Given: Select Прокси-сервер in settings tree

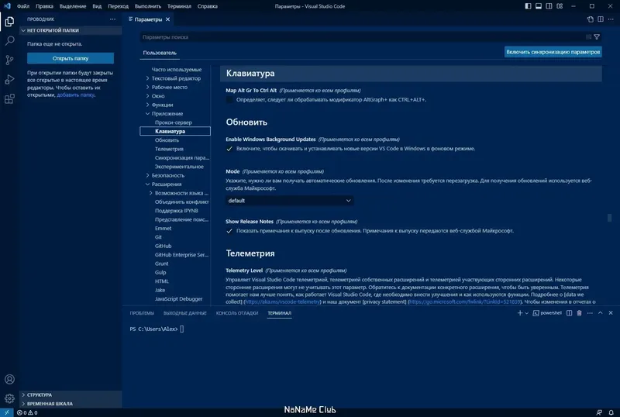Looking at the screenshot, I should tap(173, 122).
